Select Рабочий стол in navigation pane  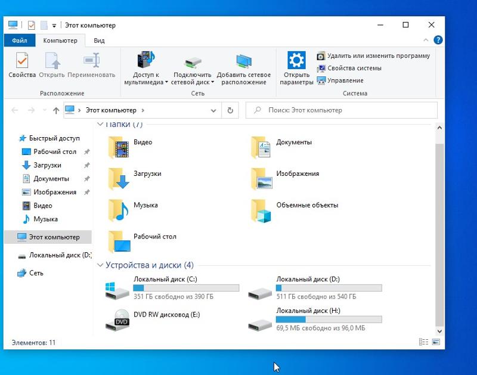[50, 151]
